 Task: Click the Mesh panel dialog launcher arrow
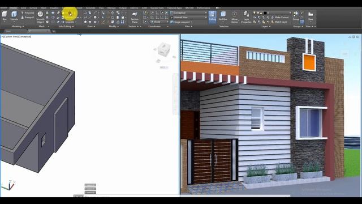pos(48,27)
